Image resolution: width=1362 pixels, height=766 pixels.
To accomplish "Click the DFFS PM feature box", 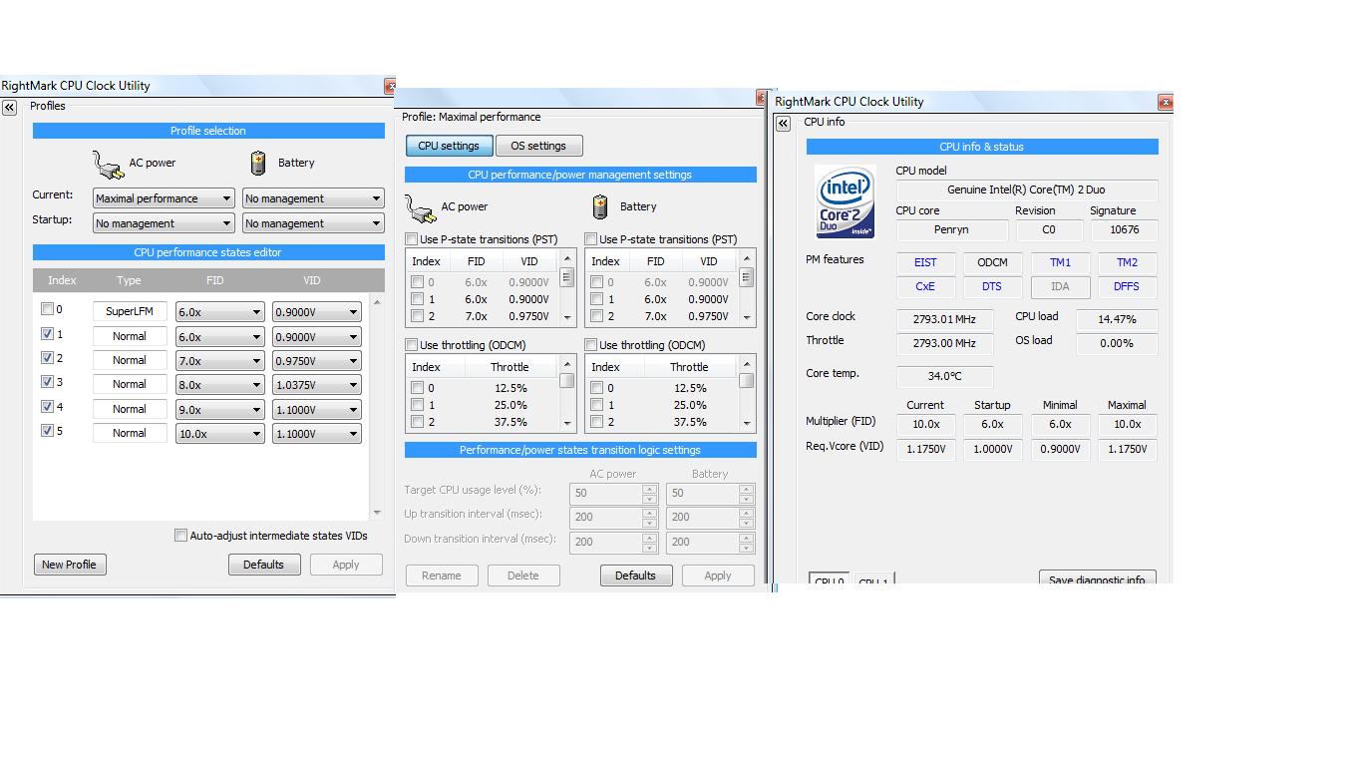I will click(1127, 286).
